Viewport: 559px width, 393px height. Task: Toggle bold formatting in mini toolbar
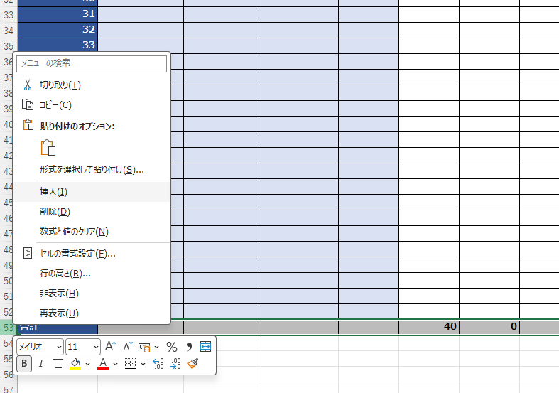(x=25, y=364)
